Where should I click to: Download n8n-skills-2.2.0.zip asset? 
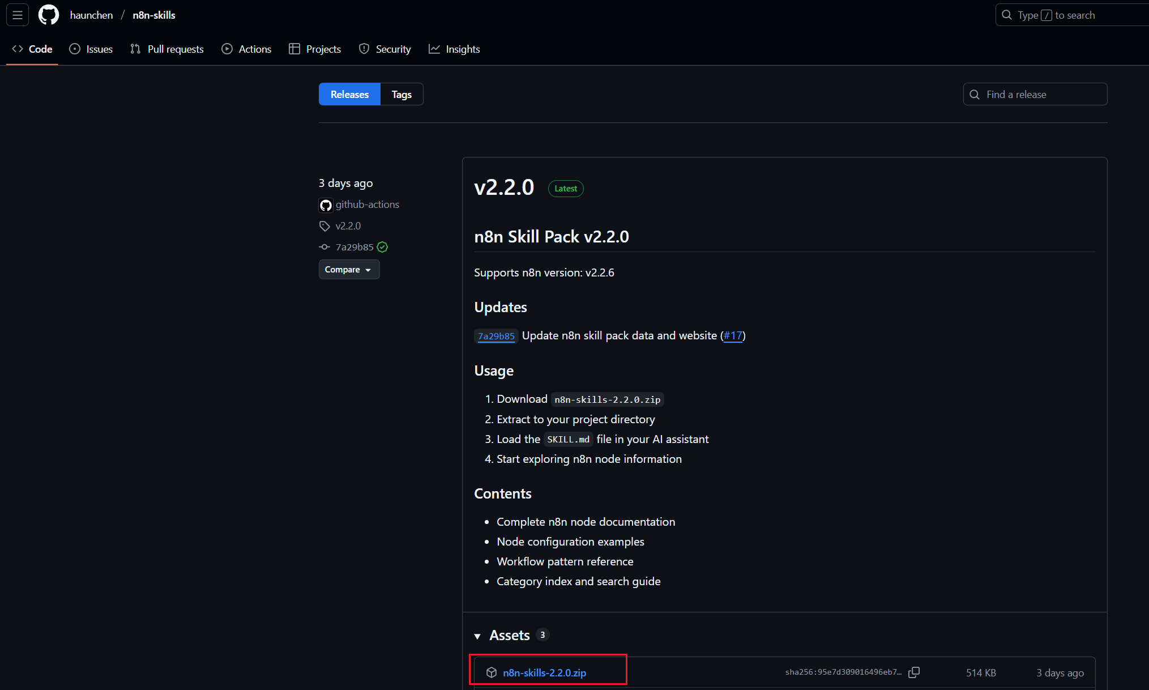(x=544, y=672)
